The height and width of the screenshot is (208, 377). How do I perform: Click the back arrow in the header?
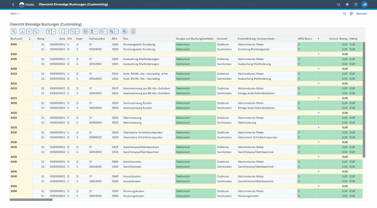click(x=13, y=4)
